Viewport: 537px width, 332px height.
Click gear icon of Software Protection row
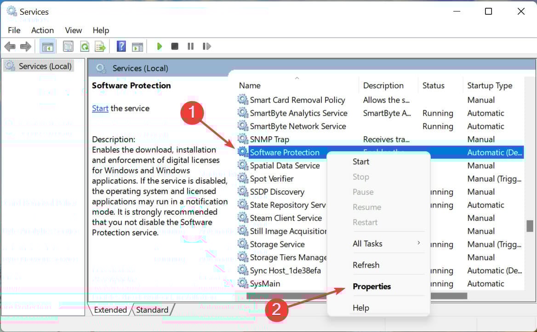(243, 152)
